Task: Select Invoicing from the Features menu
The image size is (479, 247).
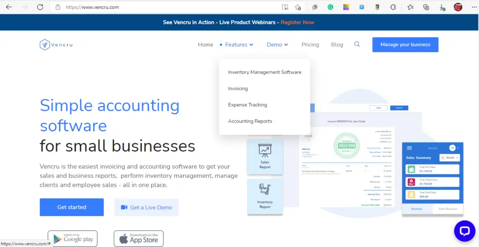Action: pyautogui.click(x=238, y=88)
